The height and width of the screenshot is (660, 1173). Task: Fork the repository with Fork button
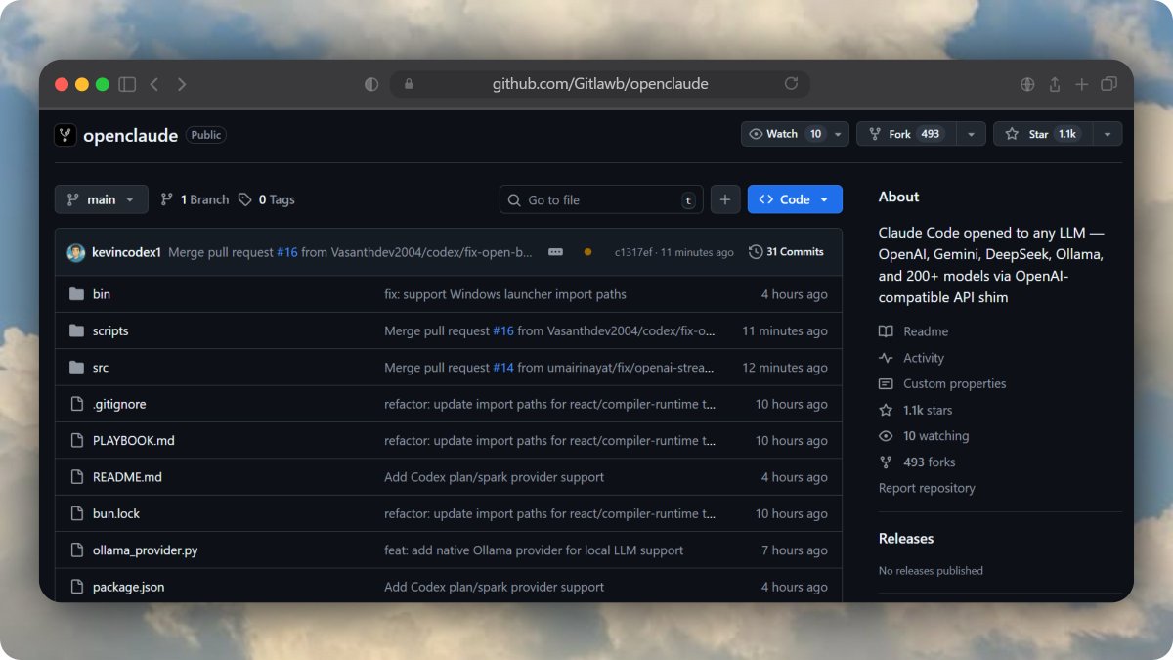tap(906, 134)
